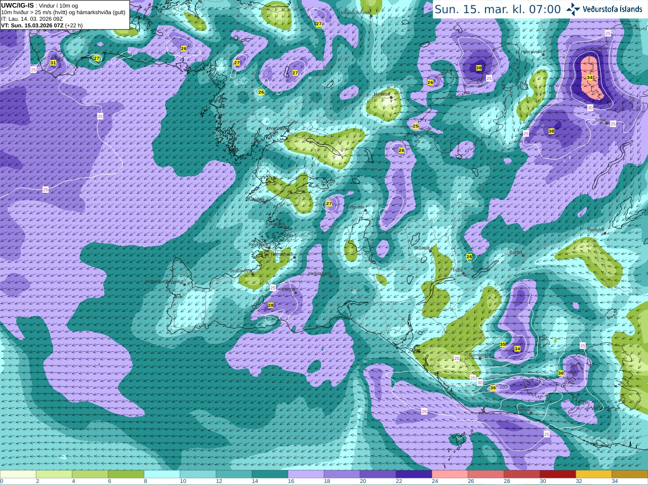Click the Hellisskarð station label
This screenshot has width=648, height=485.
coord(319,273)
